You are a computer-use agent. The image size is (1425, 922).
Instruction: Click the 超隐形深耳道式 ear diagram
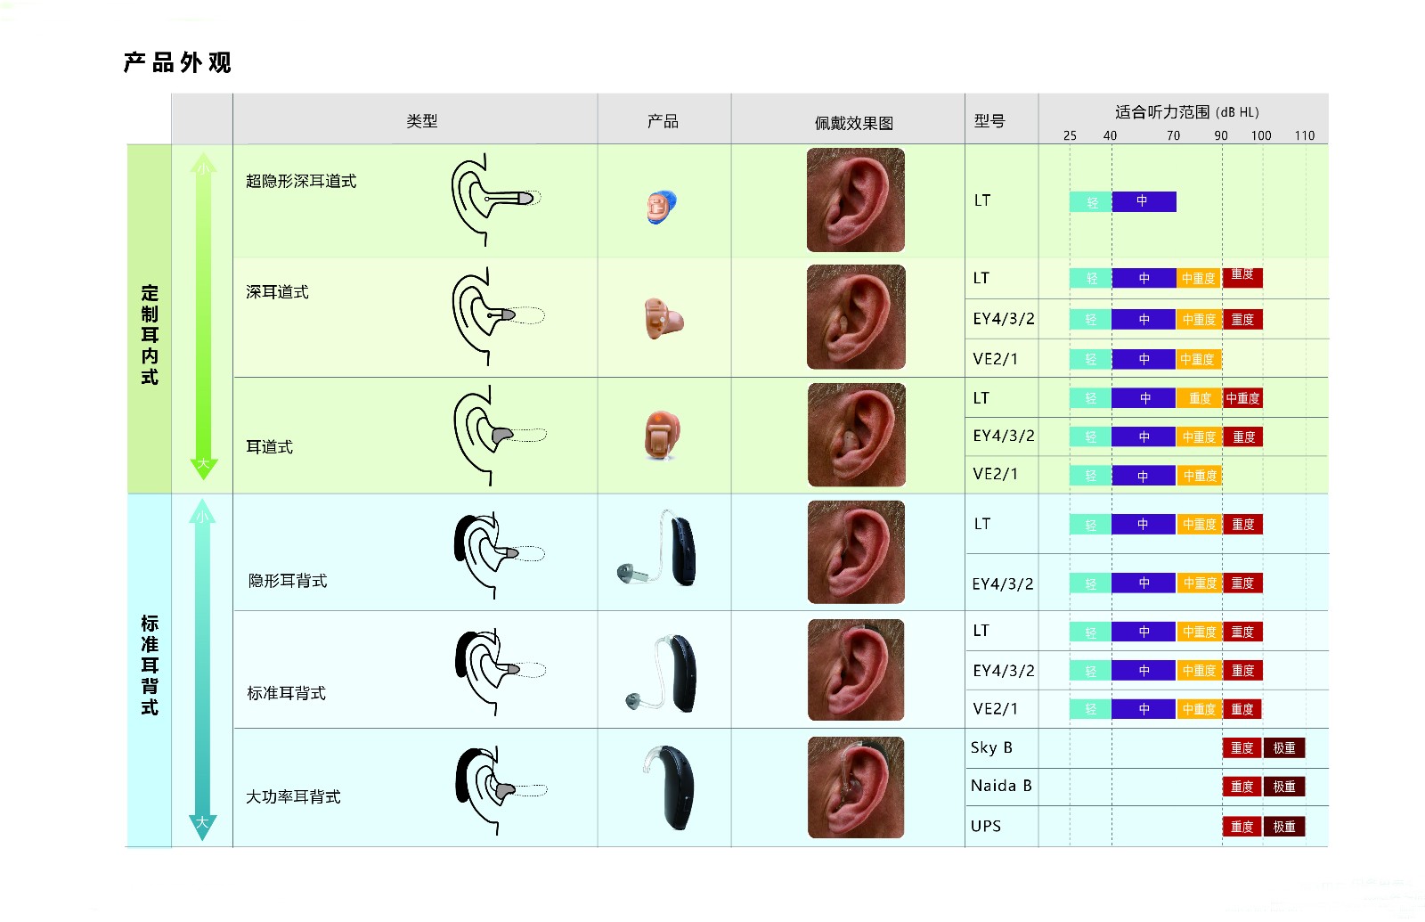point(494,200)
